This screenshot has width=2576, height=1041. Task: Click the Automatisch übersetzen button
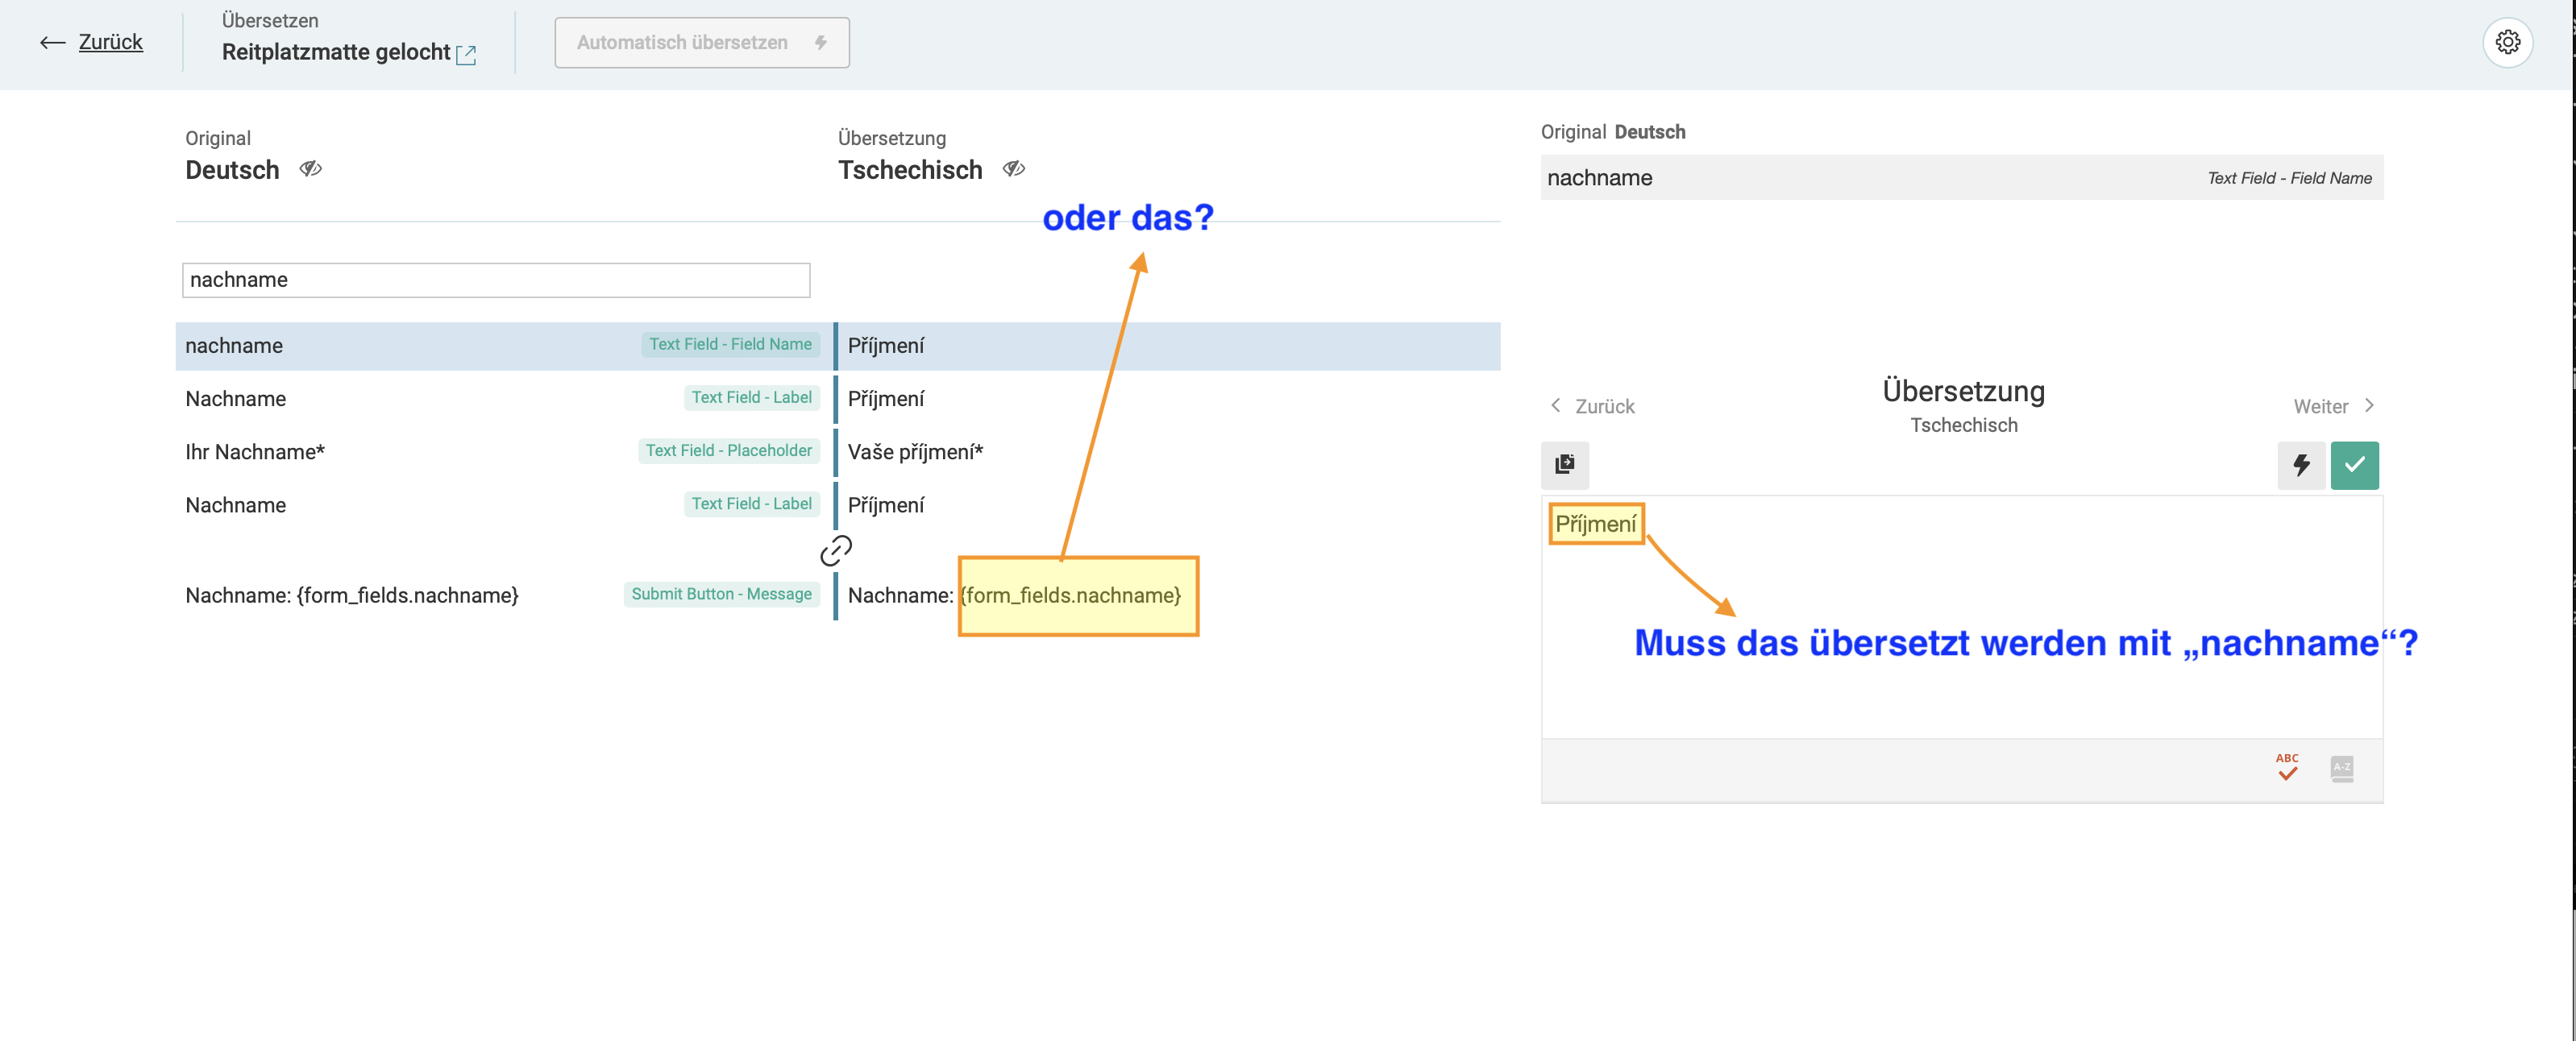coord(701,42)
